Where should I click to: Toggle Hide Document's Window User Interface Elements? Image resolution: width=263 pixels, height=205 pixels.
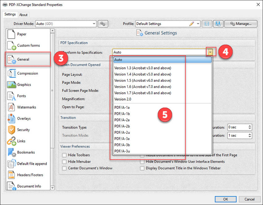[x=142, y=162]
